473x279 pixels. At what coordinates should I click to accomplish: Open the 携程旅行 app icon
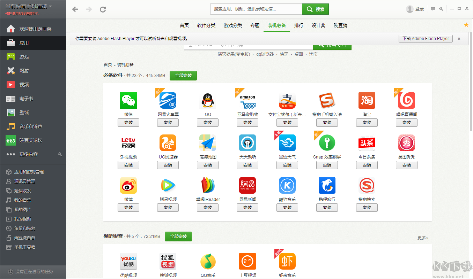pos(327,185)
